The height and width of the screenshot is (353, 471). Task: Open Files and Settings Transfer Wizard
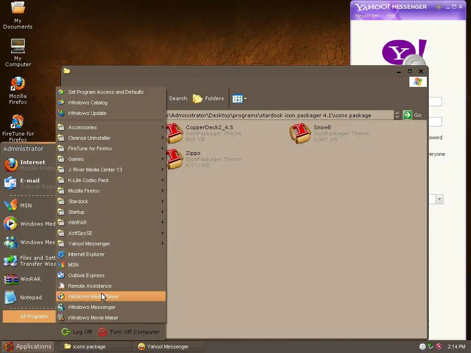[29, 261]
